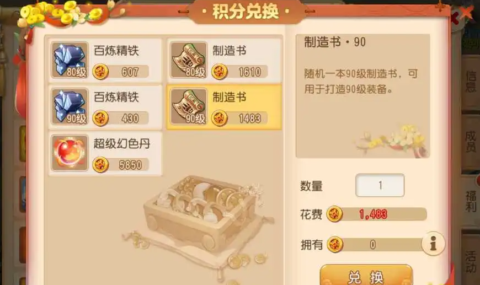The image size is (480, 285).
Task: Tap the 80级 制造书 scroll icon
Action: (189, 60)
